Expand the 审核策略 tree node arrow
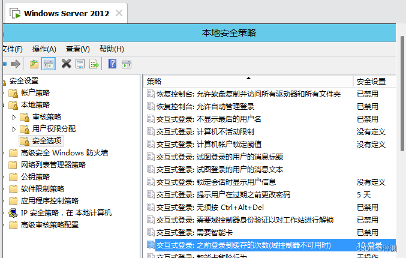Viewport: 406px width, 258px height. tap(14, 117)
